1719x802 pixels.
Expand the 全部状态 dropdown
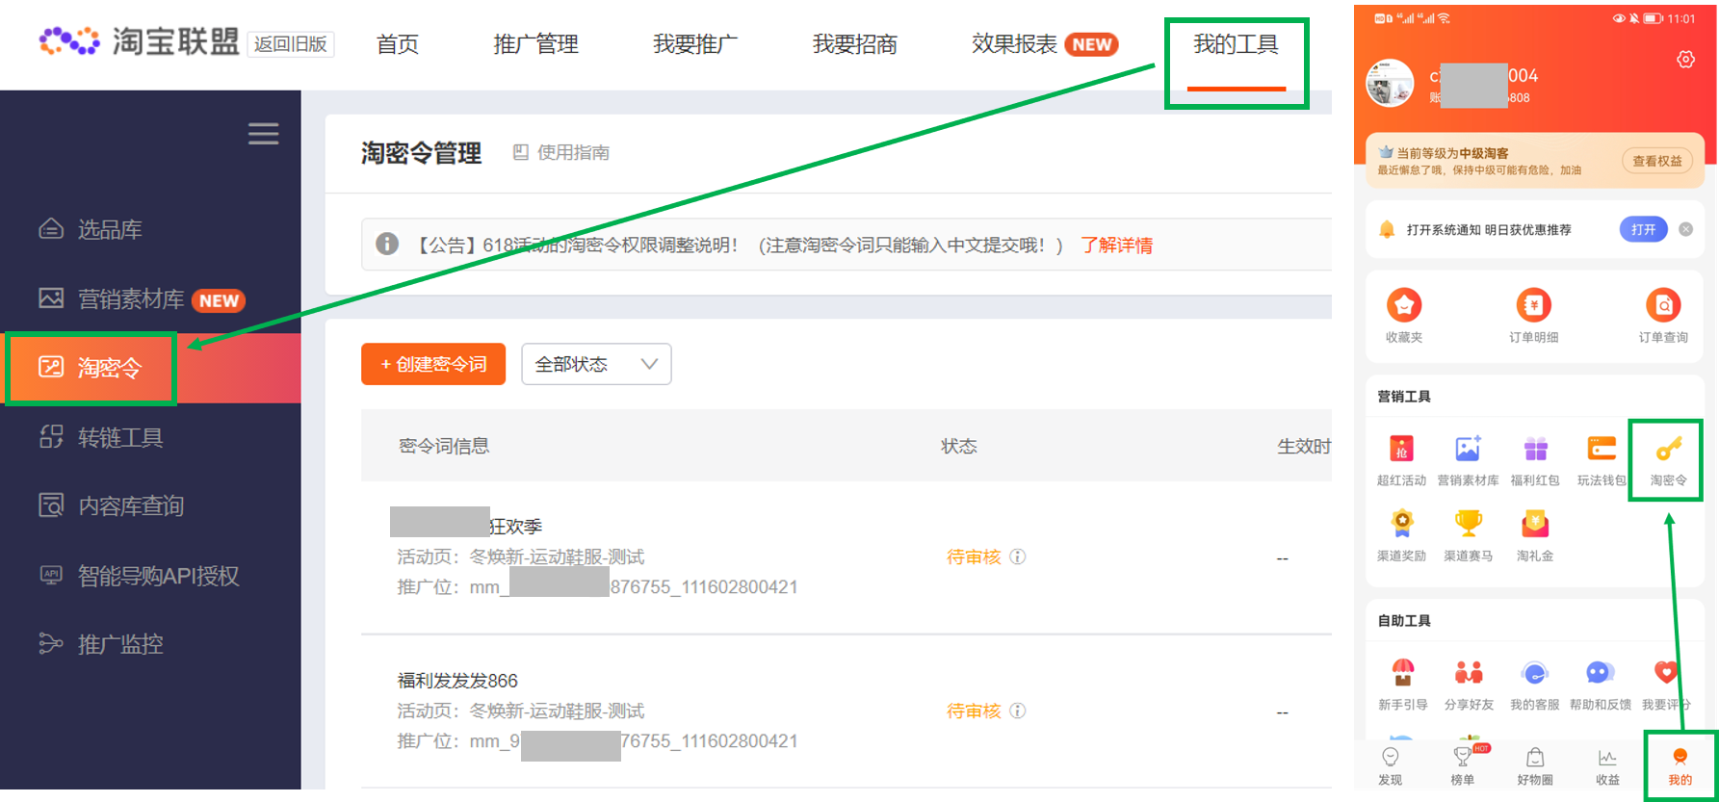pos(596,364)
